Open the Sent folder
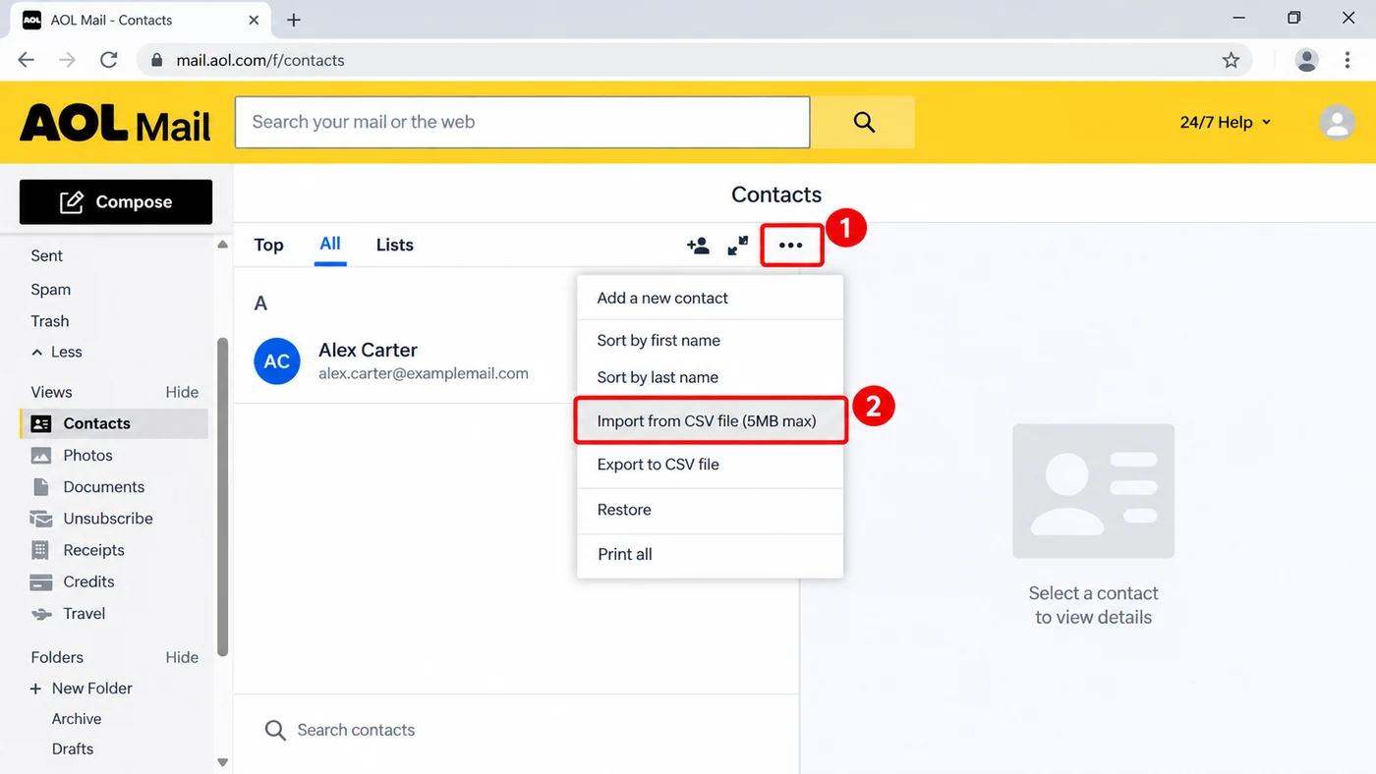 tap(46, 255)
